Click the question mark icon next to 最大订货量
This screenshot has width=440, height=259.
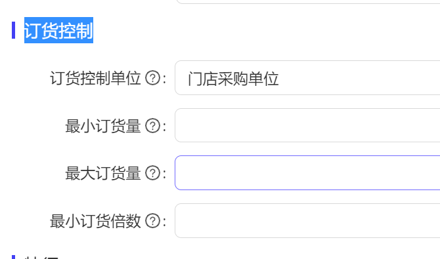152,173
